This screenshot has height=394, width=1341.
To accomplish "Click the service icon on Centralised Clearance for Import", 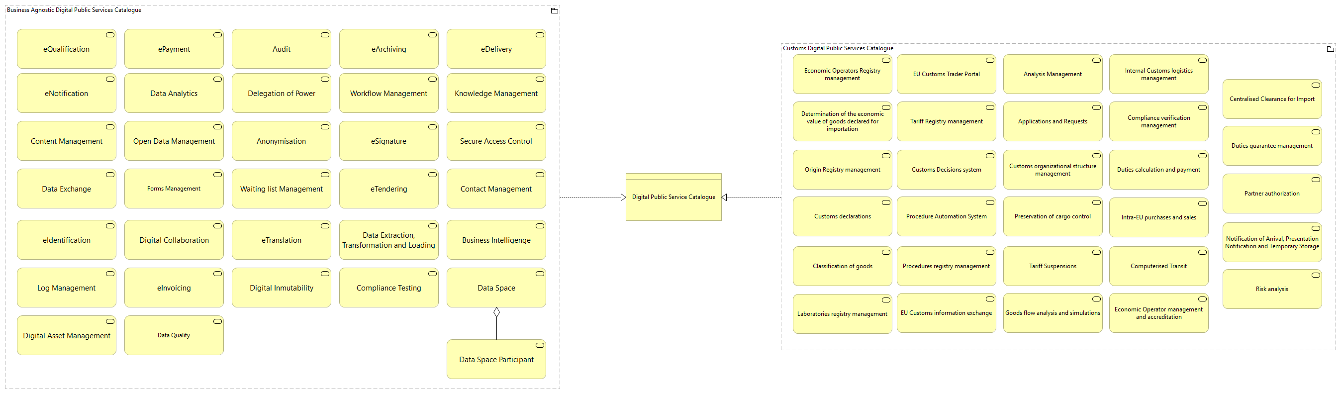I will pyautogui.click(x=1316, y=85).
